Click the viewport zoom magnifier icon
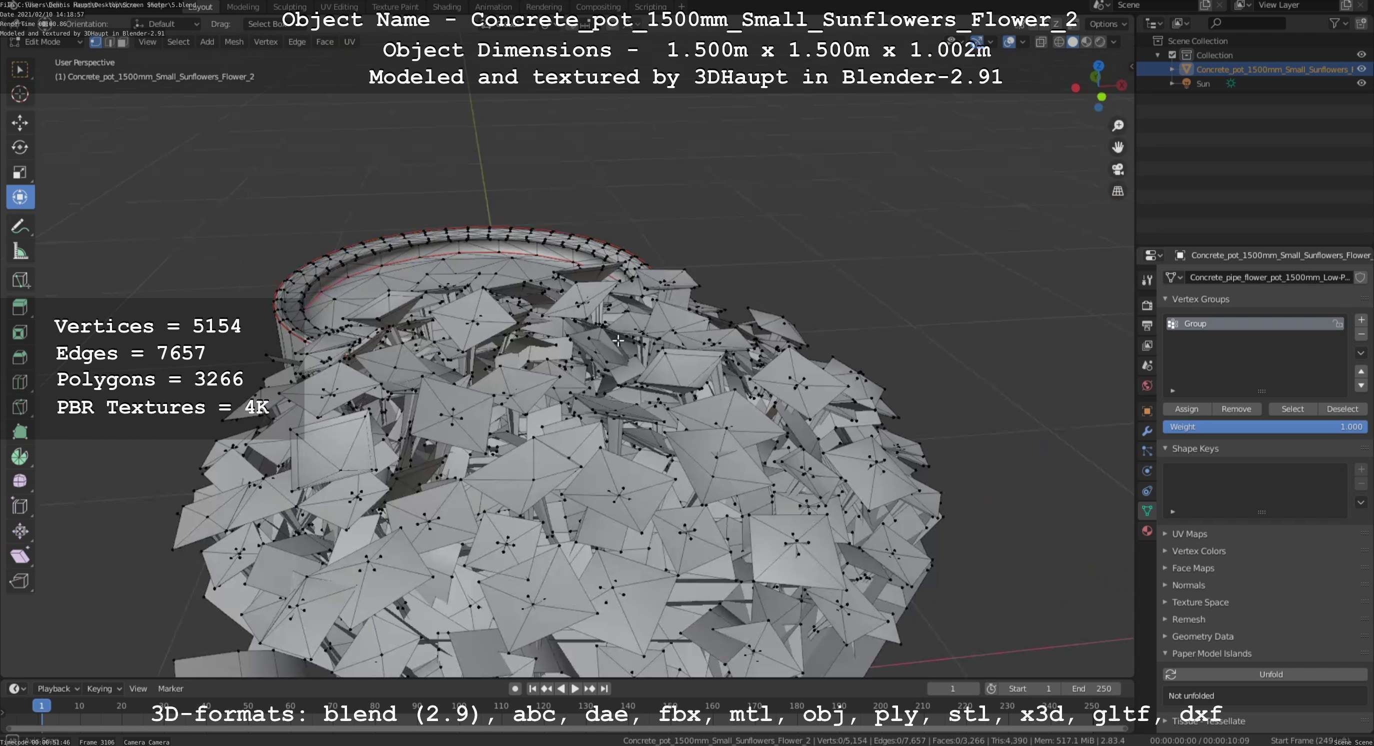This screenshot has width=1374, height=746. point(1117,125)
